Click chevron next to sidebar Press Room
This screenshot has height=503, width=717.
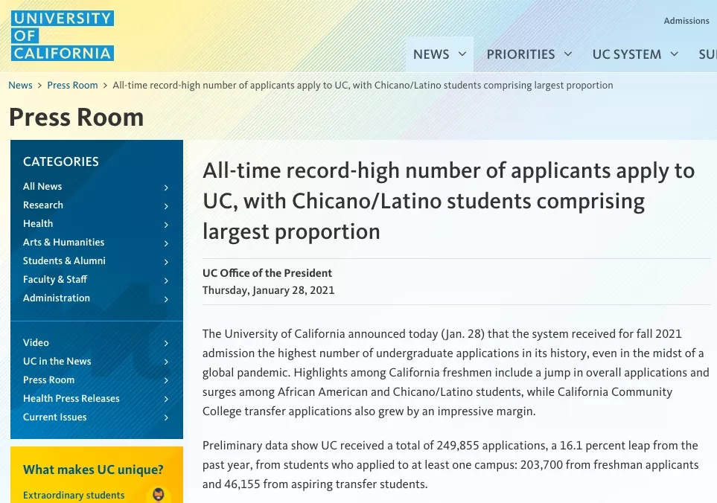click(166, 380)
